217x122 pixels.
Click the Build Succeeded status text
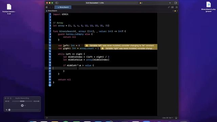tap(95, 3)
